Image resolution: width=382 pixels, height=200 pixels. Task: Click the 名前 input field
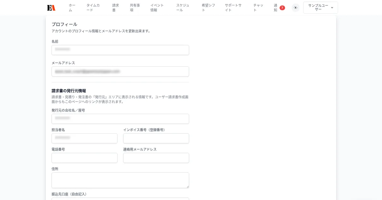pyautogui.click(x=120, y=50)
